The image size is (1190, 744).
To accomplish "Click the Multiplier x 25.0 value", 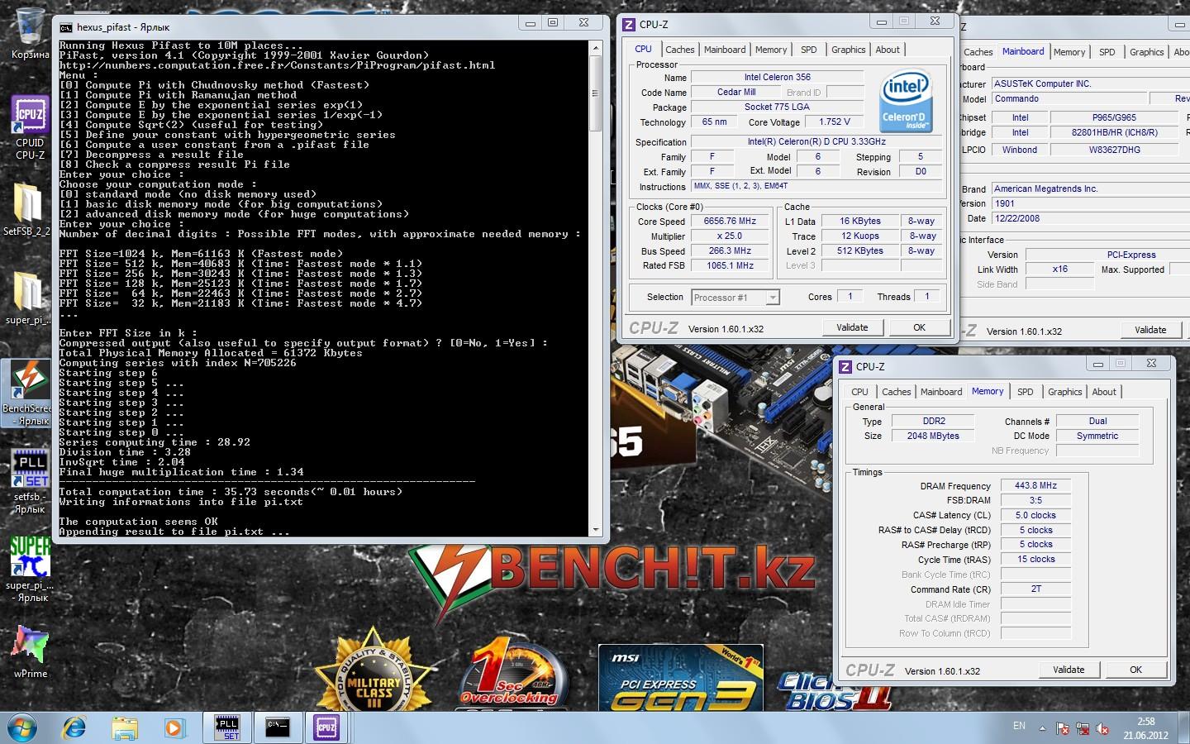I will tap(731, 236).
